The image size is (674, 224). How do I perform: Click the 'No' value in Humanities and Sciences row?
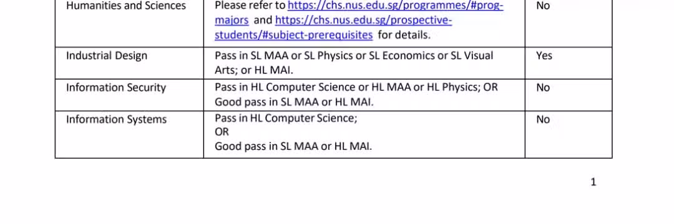(543, 6)
